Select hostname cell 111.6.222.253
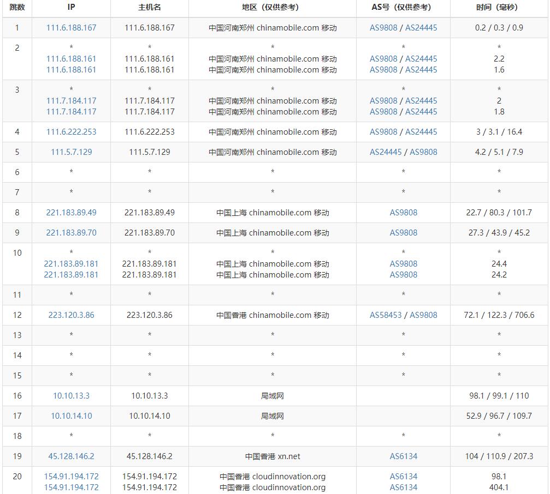This screenshot has width=550, height=494. point(150,132)
